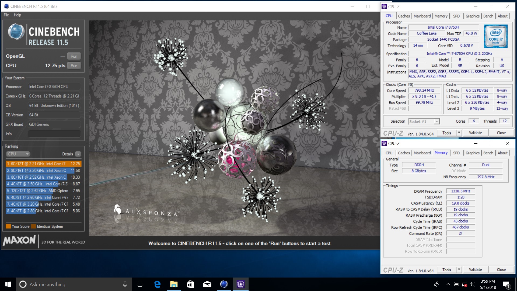Open the Graphics tab in lower CPU-Z

coord(473,153)
